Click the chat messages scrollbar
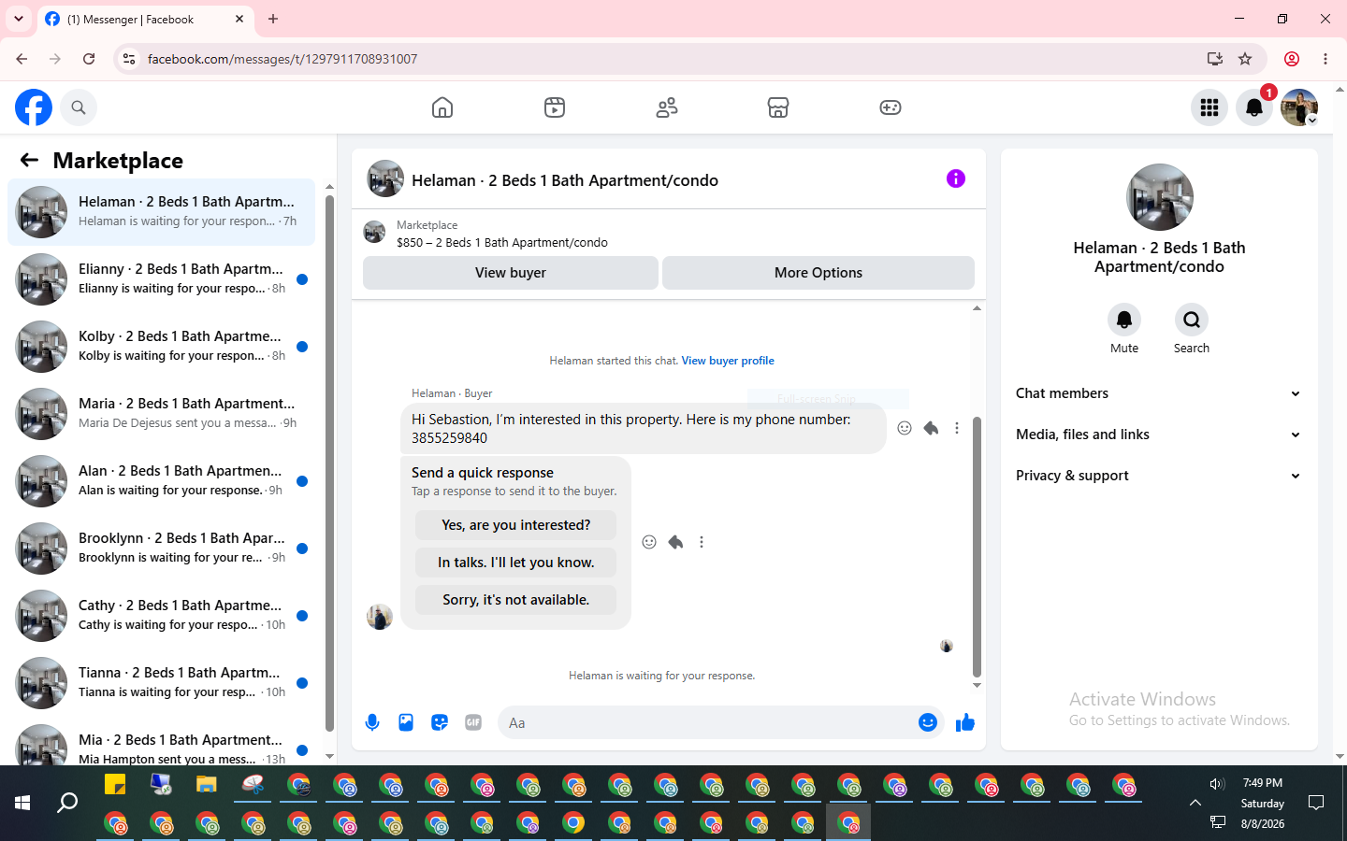This screenshot has width=1347, height=841. (977, 547)
